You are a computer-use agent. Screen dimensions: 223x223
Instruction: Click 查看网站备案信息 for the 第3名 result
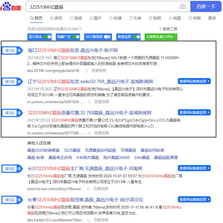pyautogui.click(x=194, y=113)
